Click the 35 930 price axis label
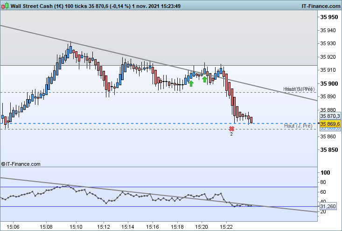 [328, 43]
